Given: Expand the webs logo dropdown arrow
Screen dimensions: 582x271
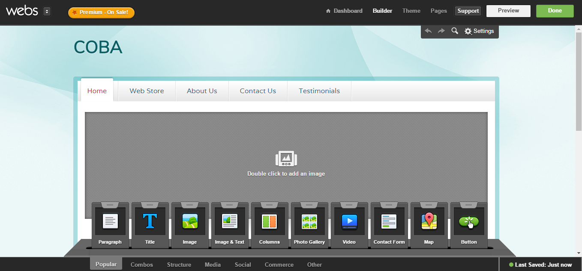Looking at the screenshot, I should tap(47, 12).
